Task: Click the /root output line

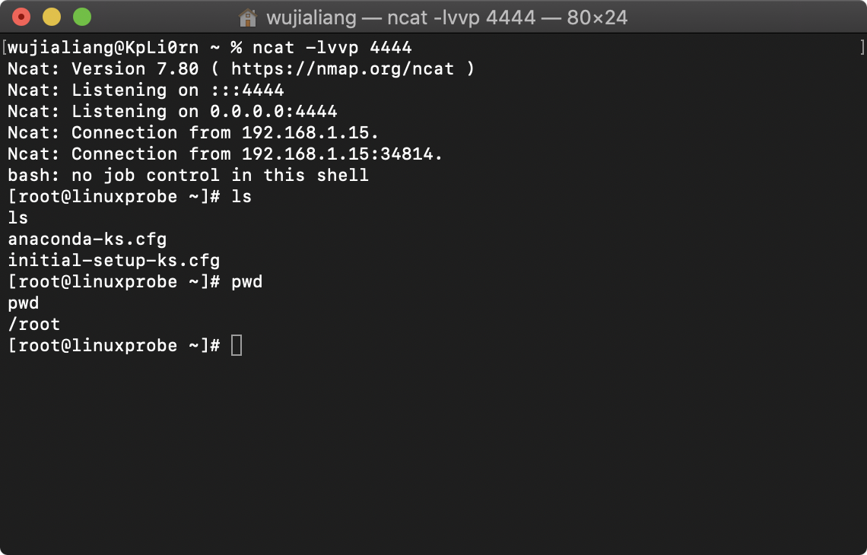Action: pyautogui.click(x=34, y=325)
